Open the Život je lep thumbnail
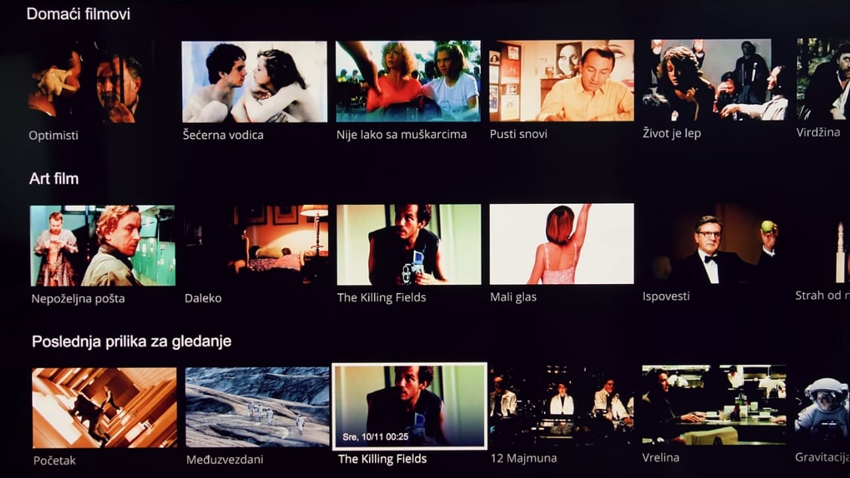850x478 pixels. [x=714, y=80]
